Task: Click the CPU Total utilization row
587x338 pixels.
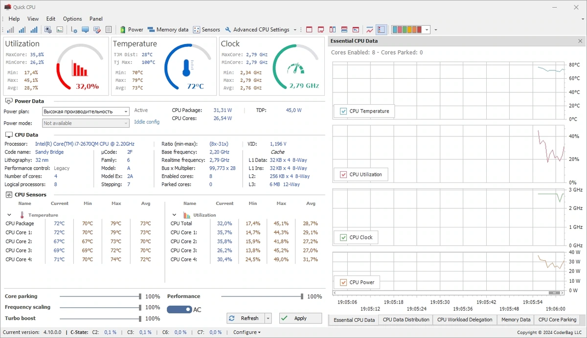Action: click(246, 224)
